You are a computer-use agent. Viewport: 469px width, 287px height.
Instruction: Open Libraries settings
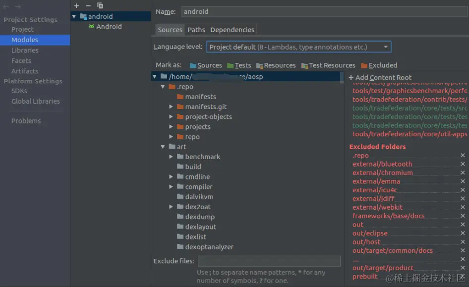tap(25, 50)
